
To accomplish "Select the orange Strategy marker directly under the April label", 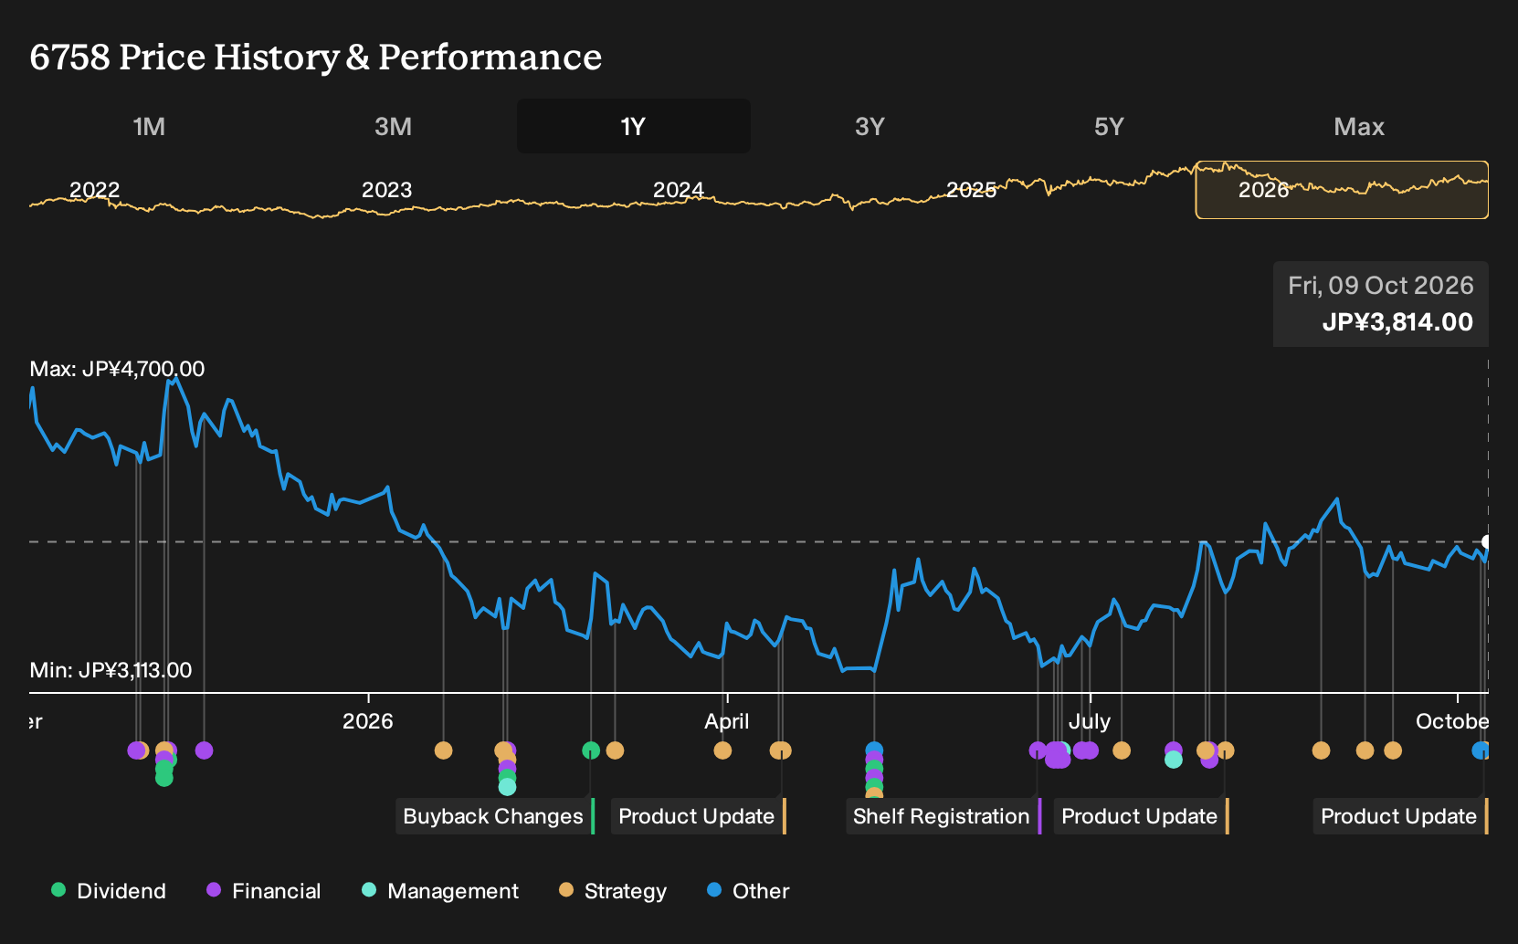I will pos(722,750).
